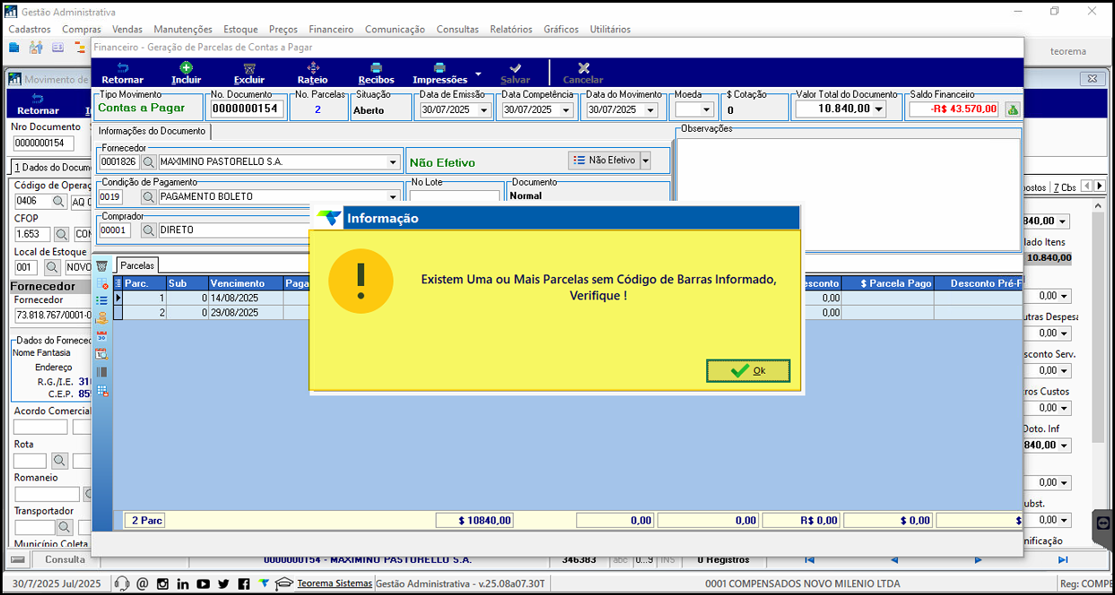
Task: Open the Rateio toolbar icon
Action: 313,67
